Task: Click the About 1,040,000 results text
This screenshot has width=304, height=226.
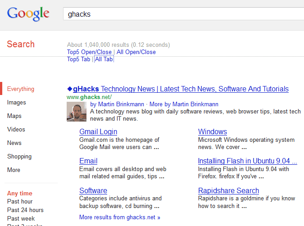Action: click(x=118, y=45)
